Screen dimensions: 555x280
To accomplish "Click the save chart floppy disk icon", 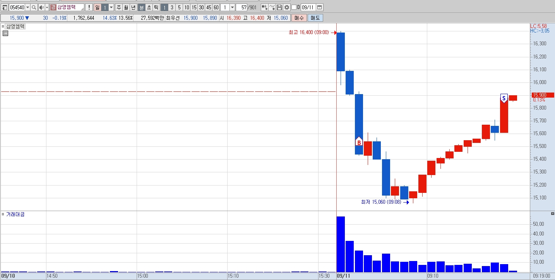I will 279,7.
